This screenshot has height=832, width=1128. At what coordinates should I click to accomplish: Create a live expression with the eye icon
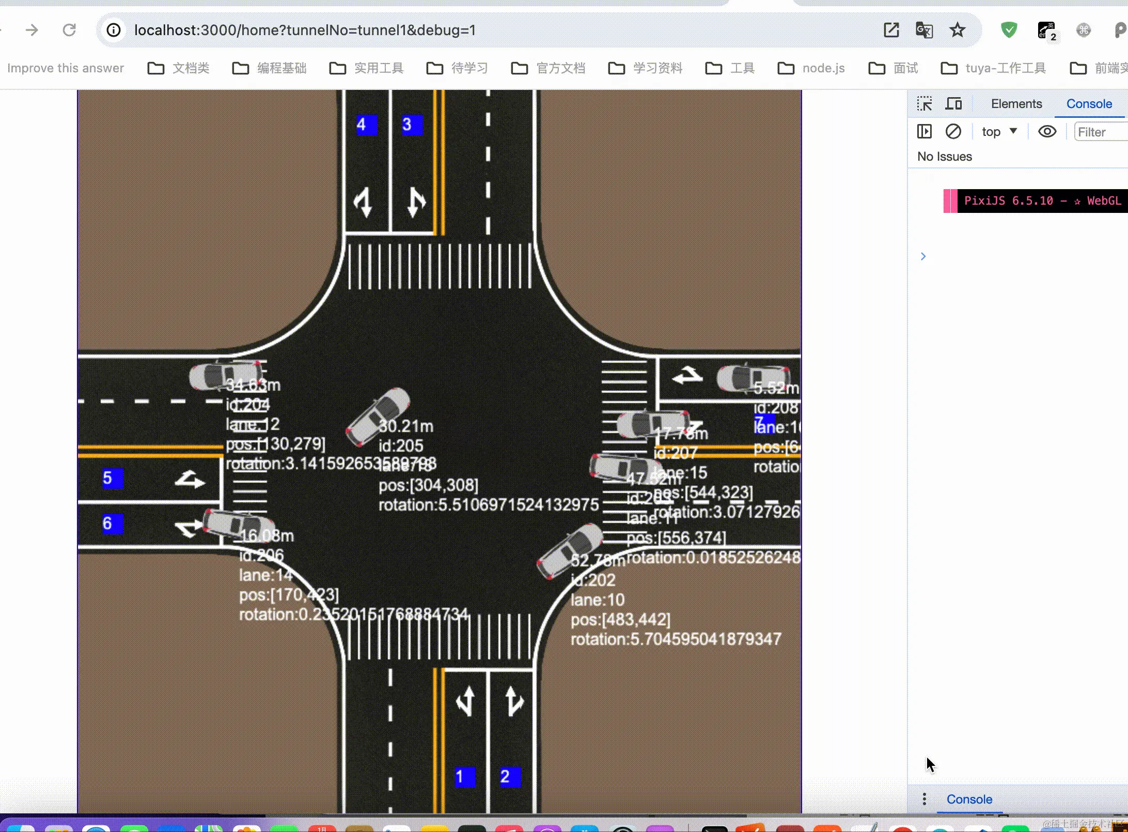[1047, 132]
